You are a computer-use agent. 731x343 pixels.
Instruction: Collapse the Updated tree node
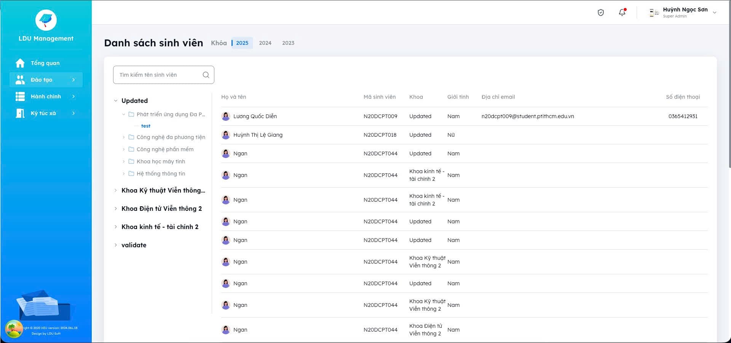116,101
